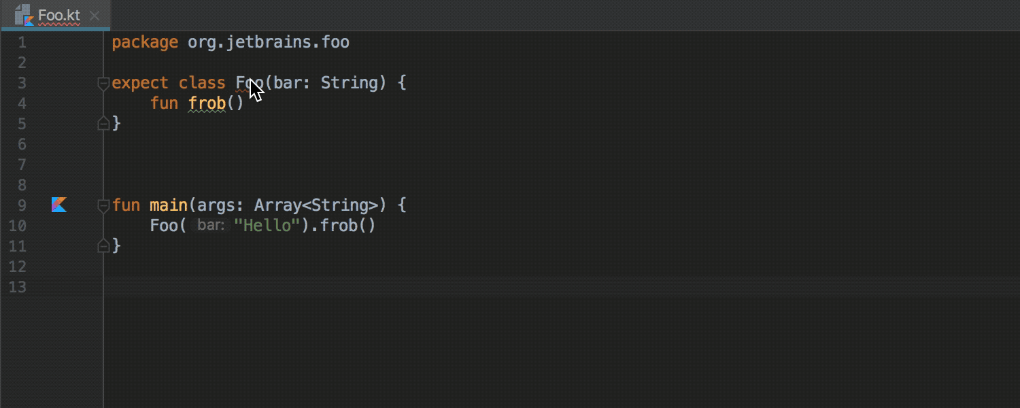Viewport: 1020px width, 408px height.
Task: Click the expect keyword on line 3
Action: 139,83
